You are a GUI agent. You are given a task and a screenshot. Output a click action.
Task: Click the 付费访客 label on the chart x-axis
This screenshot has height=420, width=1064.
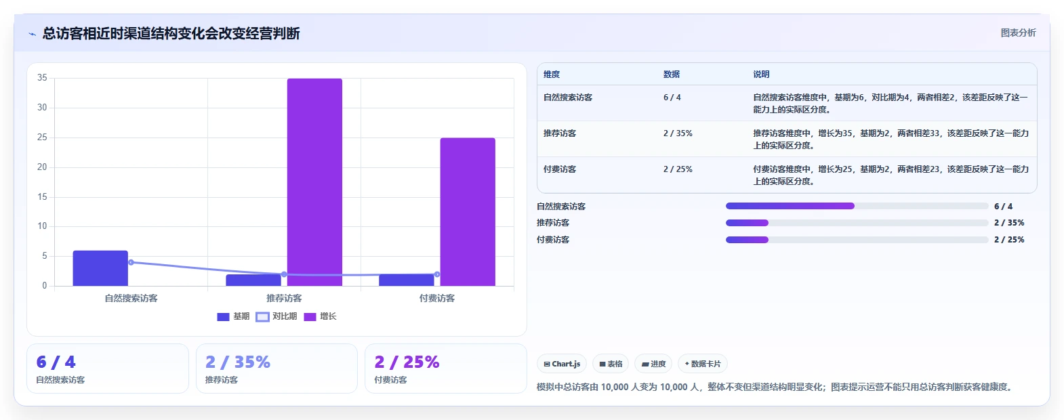[437, 298]
